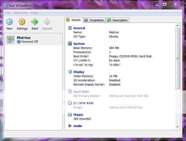Click the CD/DVD-ROM disc icon
The height and width of the screenshot is (141, 186).
70,103
